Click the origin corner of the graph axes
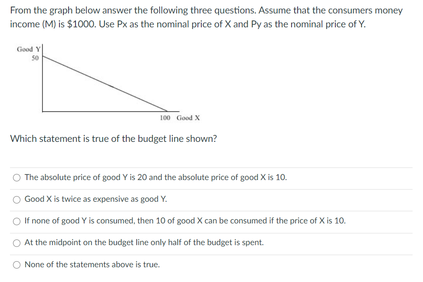The width and height of the screenshot is (423, 282). (x=43, y=111)
